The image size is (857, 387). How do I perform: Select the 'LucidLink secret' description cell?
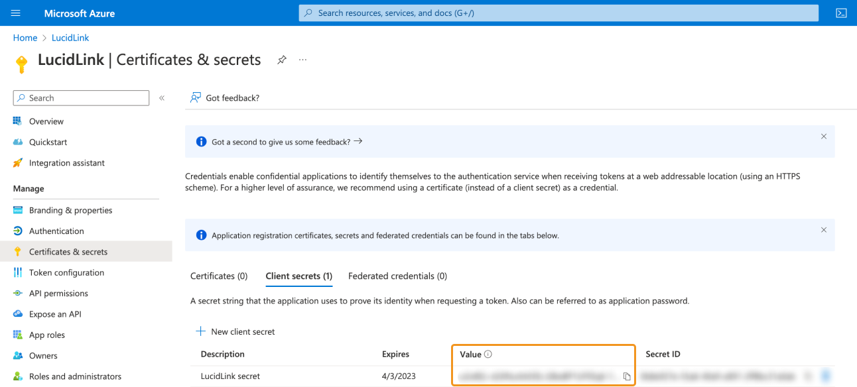[x=230, y=376]
